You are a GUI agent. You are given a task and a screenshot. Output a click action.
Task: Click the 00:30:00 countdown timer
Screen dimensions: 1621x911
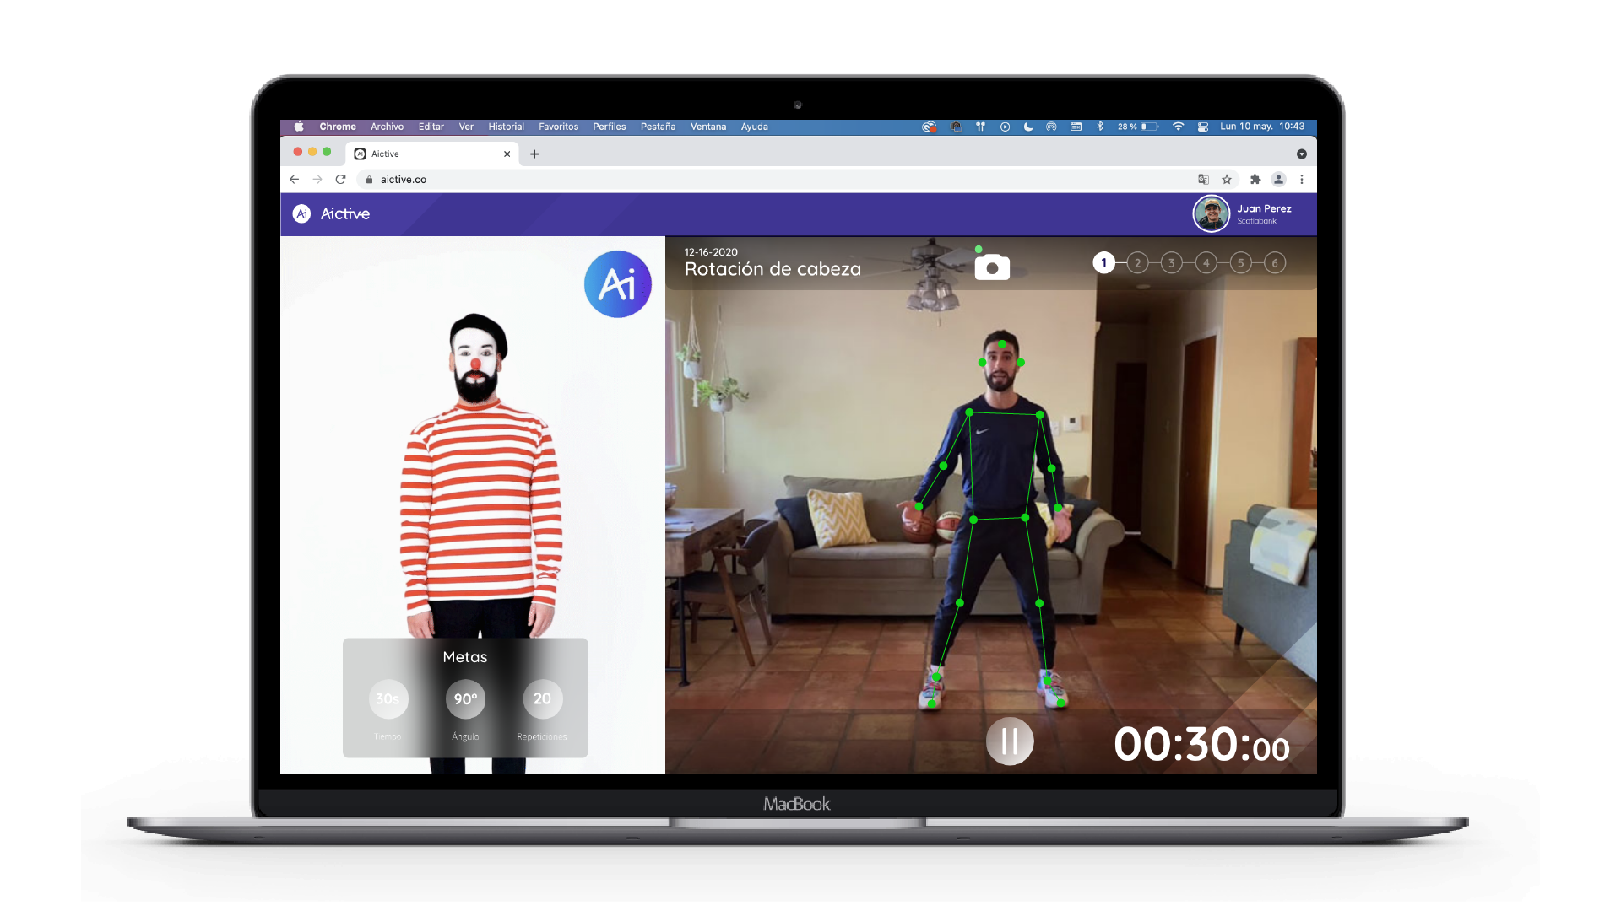click(x=1201, y=745)
